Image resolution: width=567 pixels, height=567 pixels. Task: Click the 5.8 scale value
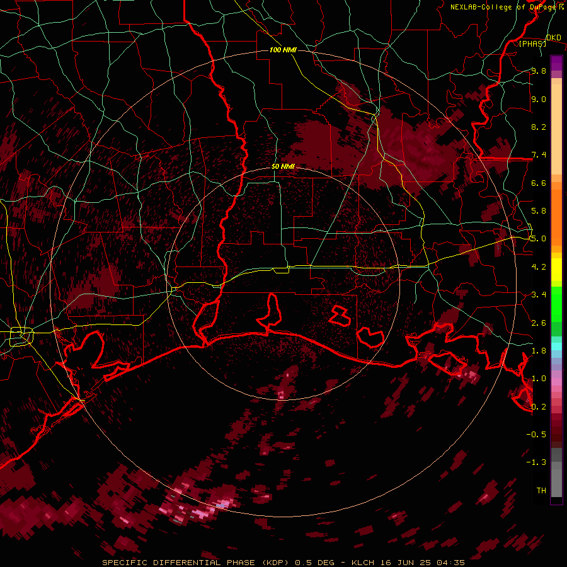tap(539, 211)
